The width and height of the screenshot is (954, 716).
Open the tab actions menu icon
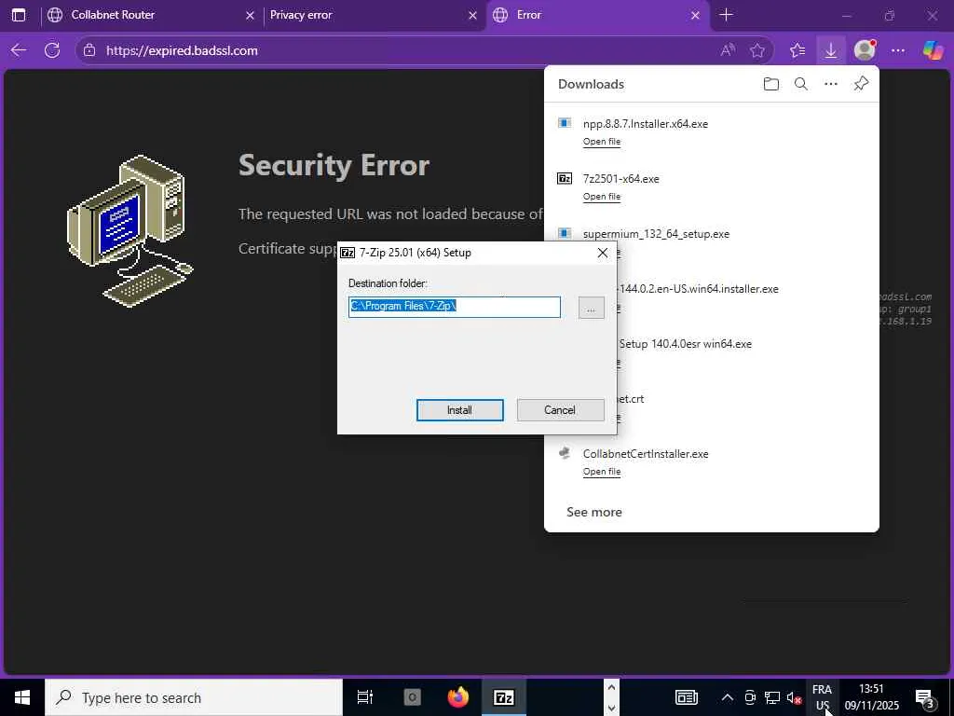19,15
